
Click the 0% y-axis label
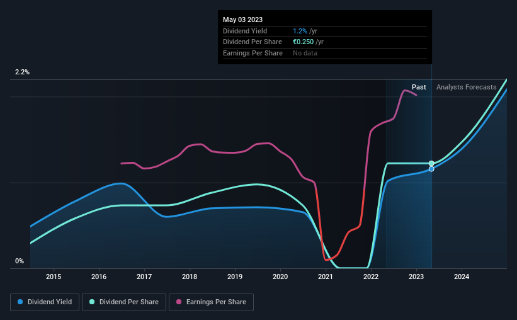20,261
